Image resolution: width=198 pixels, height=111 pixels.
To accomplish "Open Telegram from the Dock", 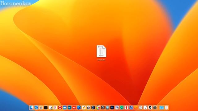I will 69,108.
